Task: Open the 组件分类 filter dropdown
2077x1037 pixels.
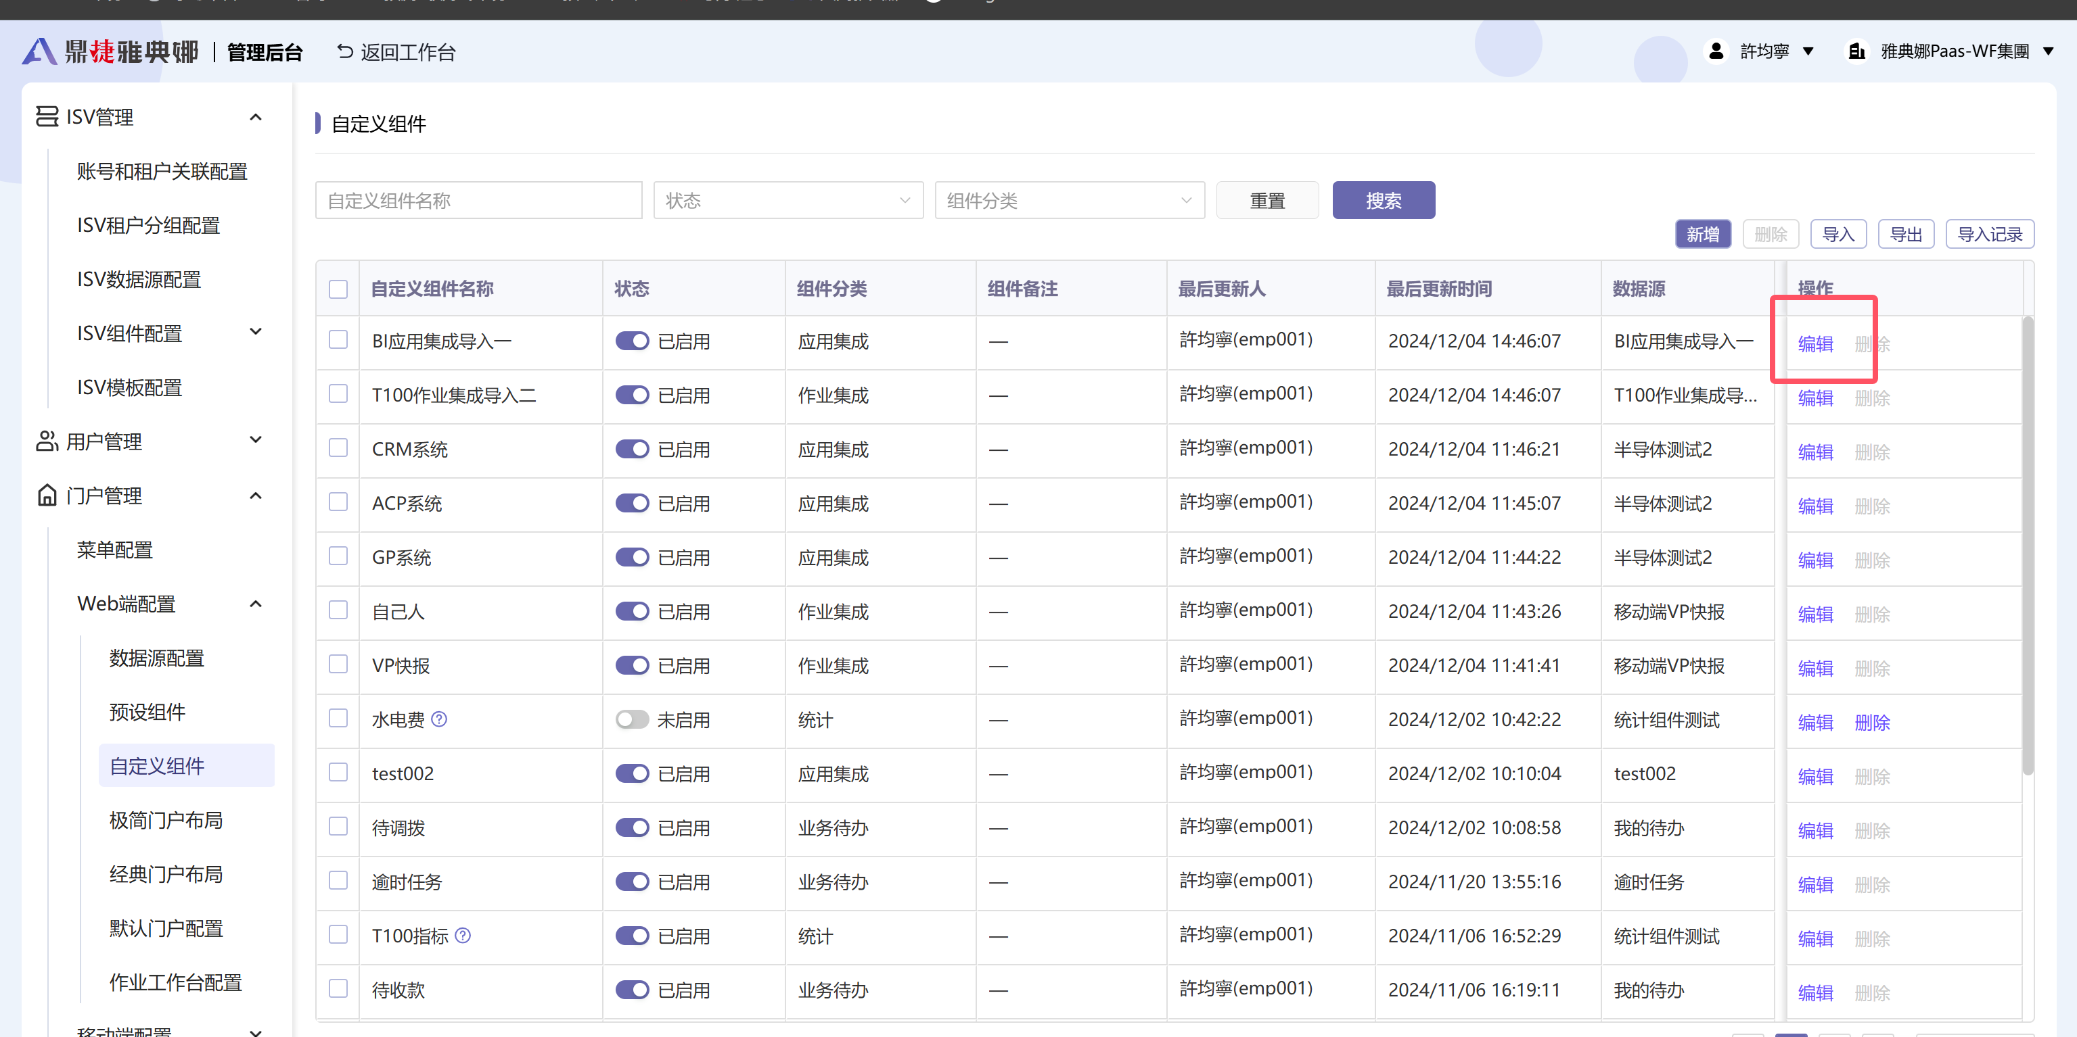Action: [1068, 200]
